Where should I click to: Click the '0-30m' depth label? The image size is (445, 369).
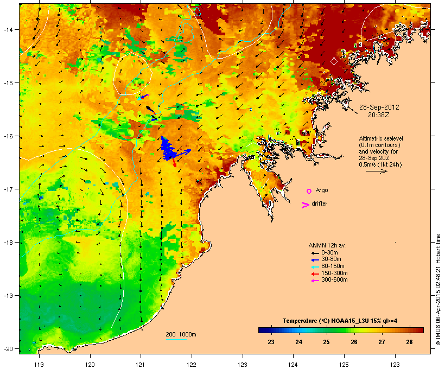pos(329,253)
